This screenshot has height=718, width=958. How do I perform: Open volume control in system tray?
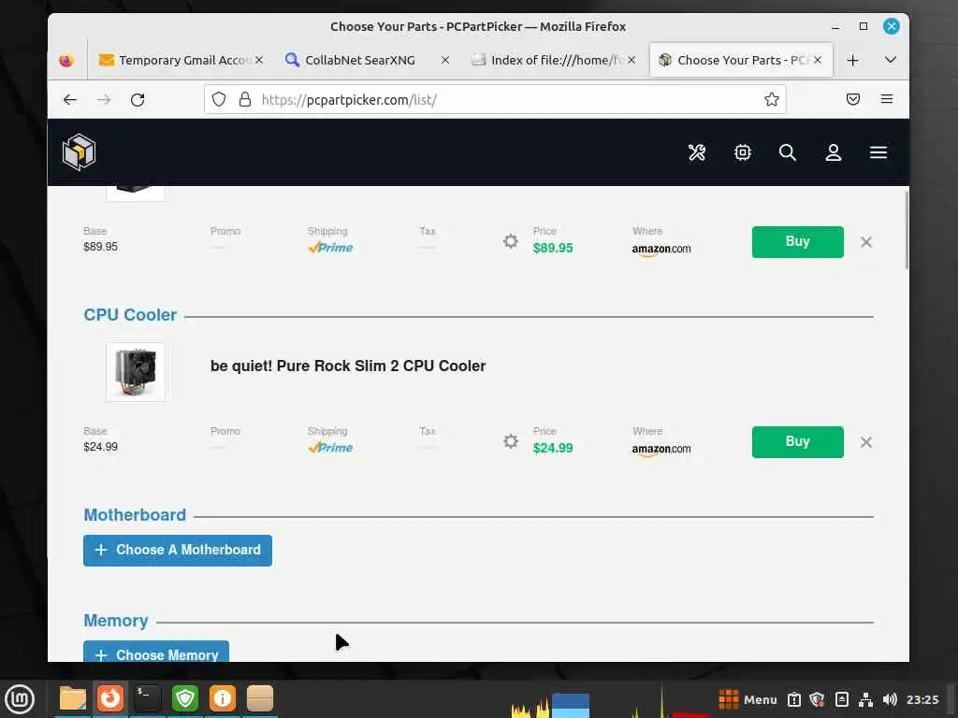coord(890,699)
